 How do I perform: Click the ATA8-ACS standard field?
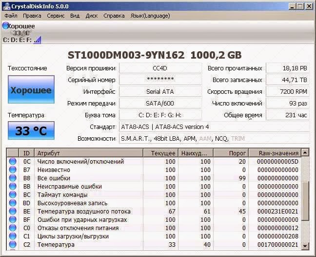(214, 127)
